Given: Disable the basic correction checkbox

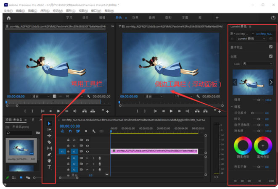Looking at the screenshot, I should (x=271, y=47).
